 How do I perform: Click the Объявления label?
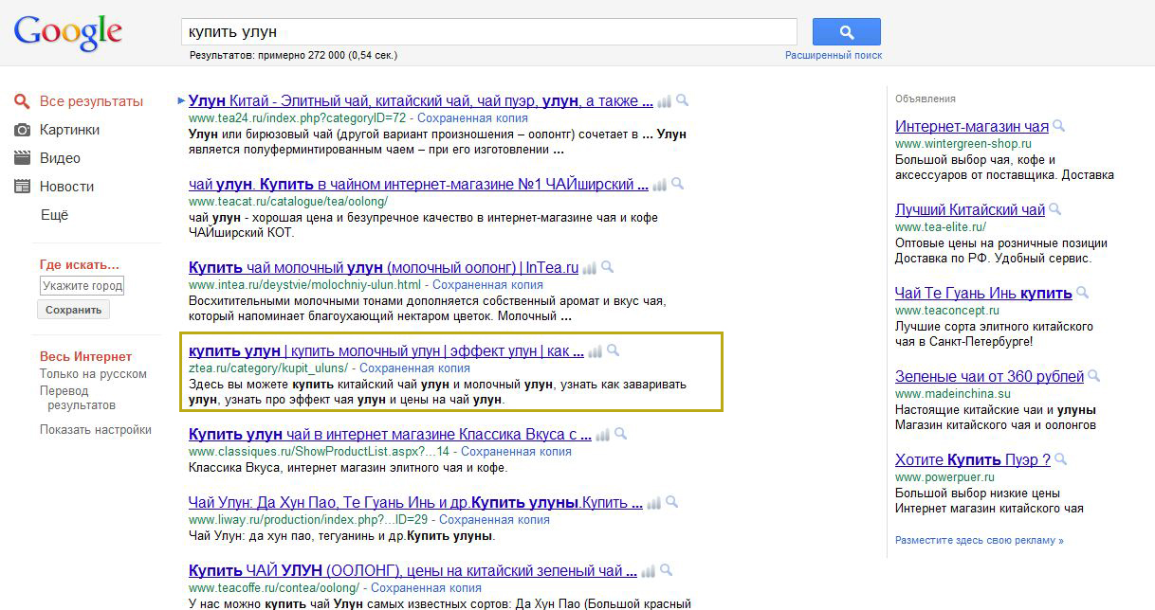(926, 99)
